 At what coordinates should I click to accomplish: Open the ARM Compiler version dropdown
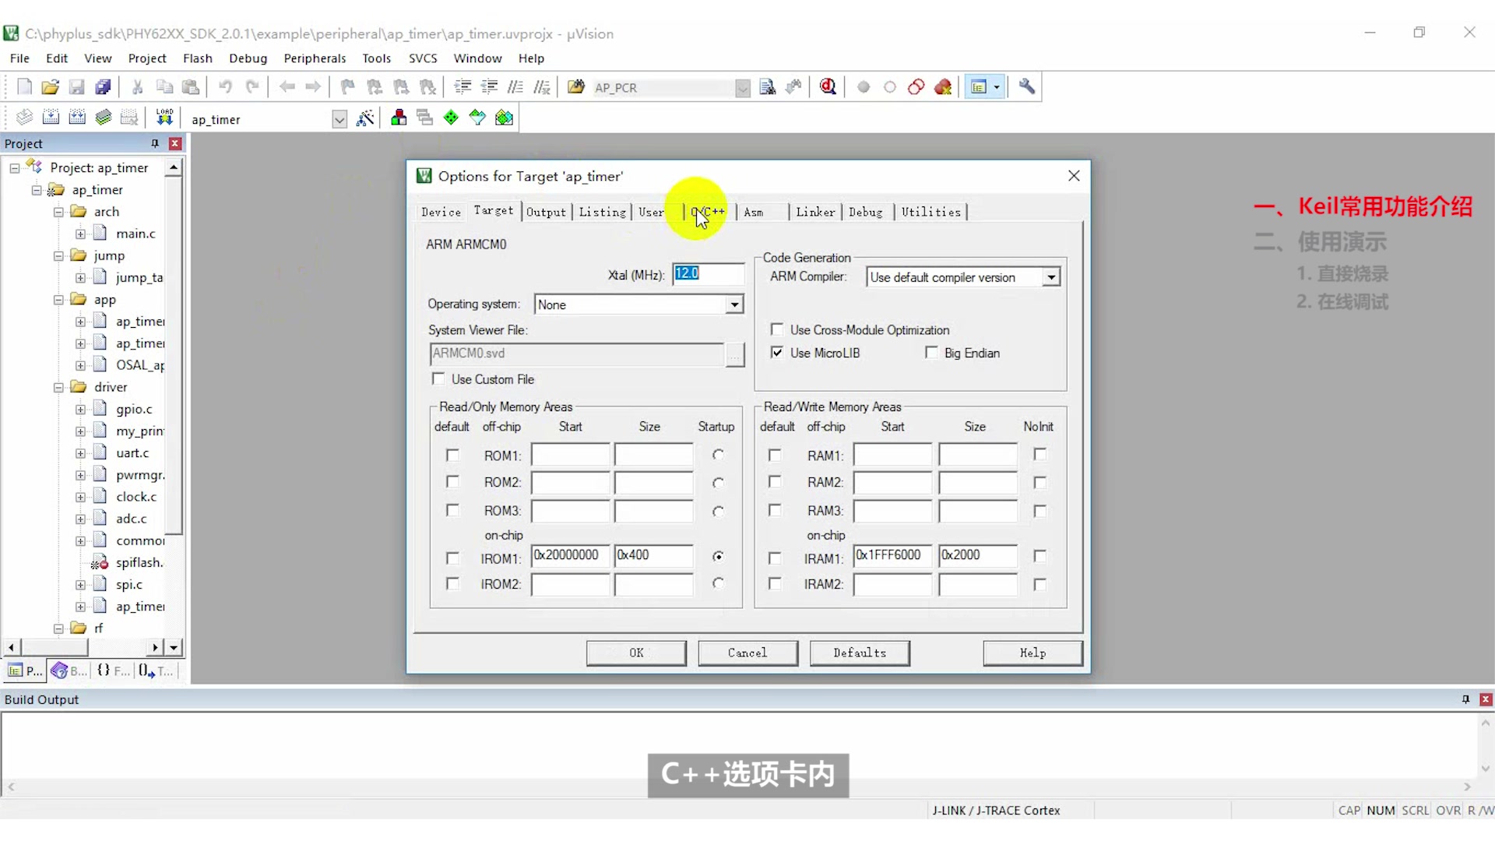tap(1051, 277)
